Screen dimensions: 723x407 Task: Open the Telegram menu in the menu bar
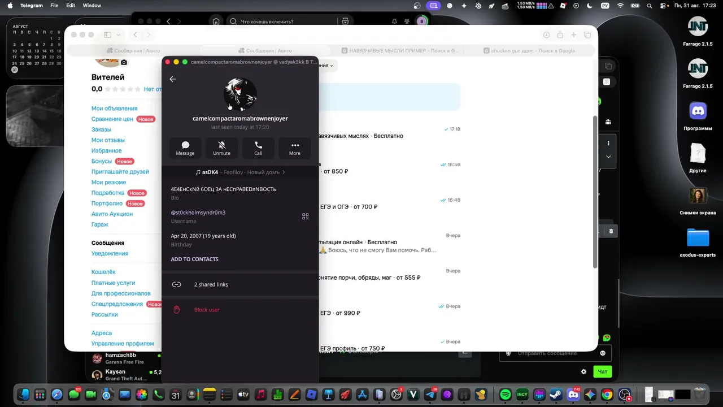[x=32, y=6]
